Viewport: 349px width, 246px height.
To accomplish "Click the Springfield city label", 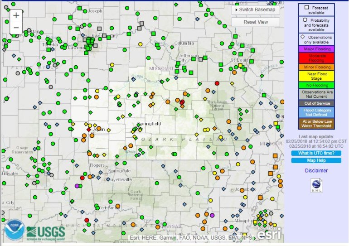I will (149, 124).
